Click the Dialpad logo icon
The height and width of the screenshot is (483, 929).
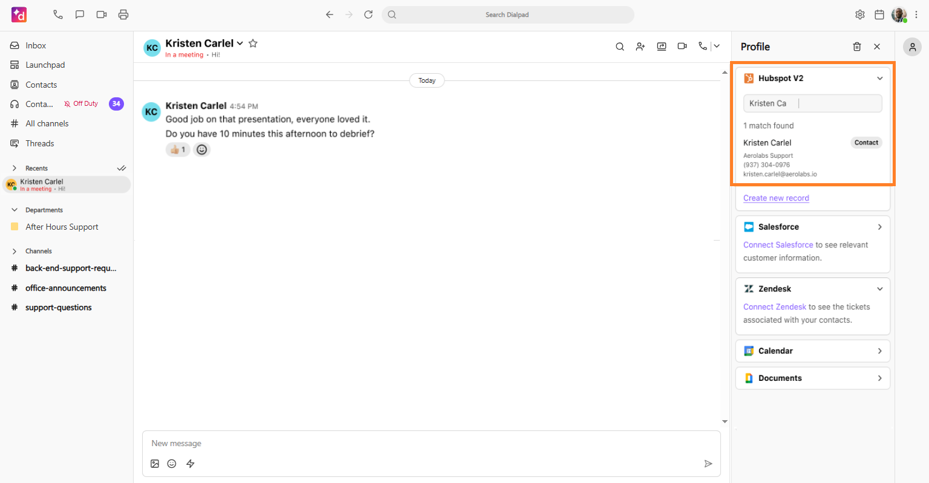click(19, 15)
